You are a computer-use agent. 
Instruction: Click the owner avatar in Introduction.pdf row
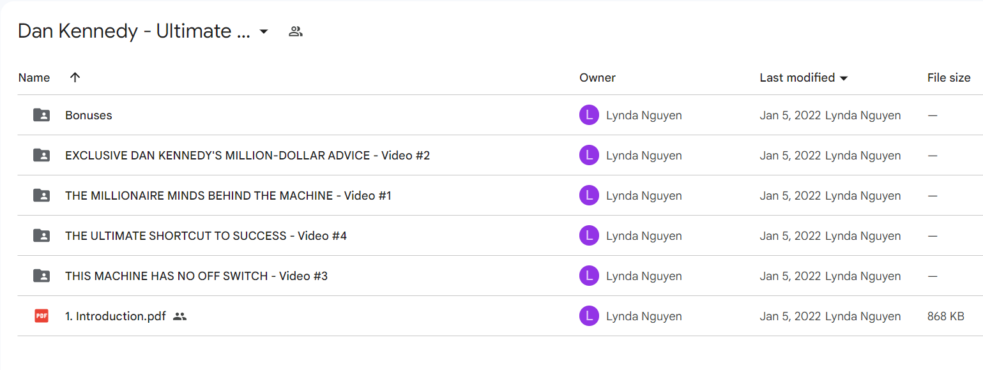pyautogui.click(x=589, y=316)
